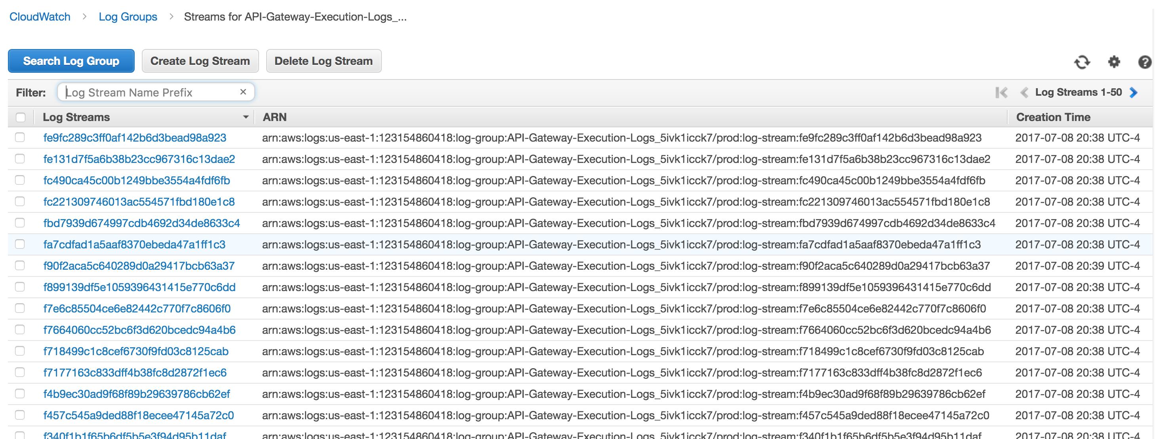This screenshot has height=439, width=1155.
Task: Check the box for stream fe9fc289c3ff0af142b6d3bead98a923
Action: coord(20,137)
